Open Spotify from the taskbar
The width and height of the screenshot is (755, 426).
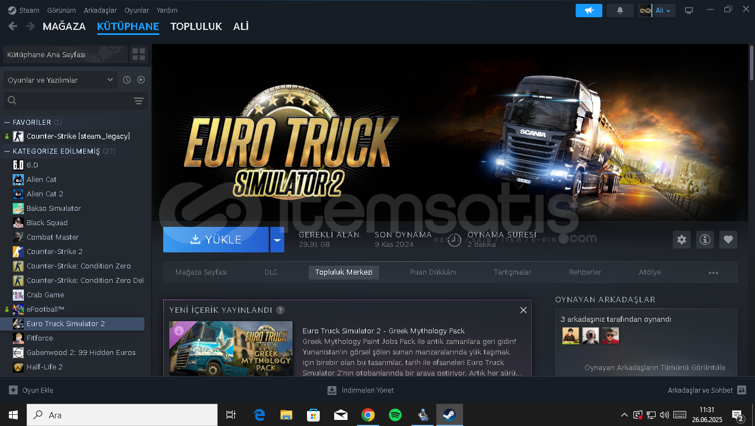pos(395,415)
